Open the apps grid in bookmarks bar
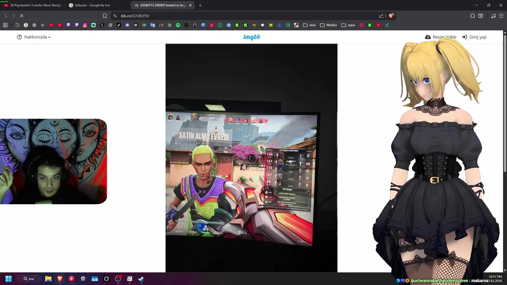 (x=5, y=25)
